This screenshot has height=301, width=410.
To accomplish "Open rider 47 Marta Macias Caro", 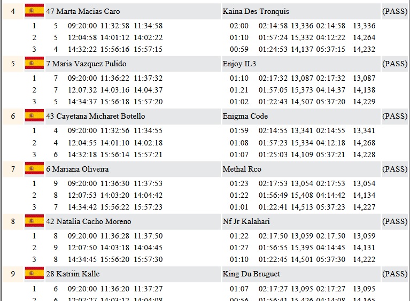I will 83,11.
